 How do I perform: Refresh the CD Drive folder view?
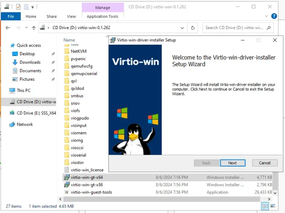193,28
